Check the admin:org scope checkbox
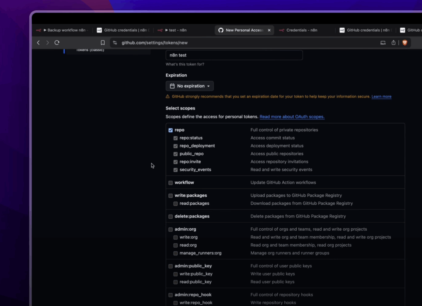 [x=171, y=229]
